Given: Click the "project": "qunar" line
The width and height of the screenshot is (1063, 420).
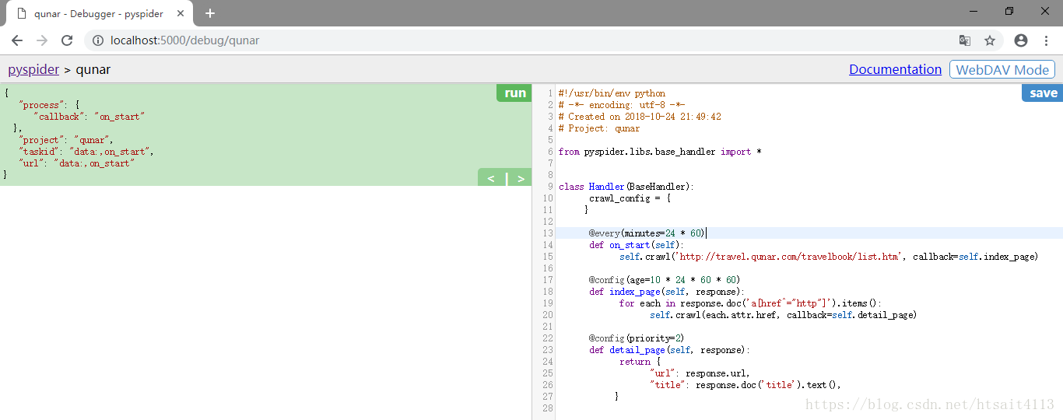Looking at the screenshot, I should point(66,140).
